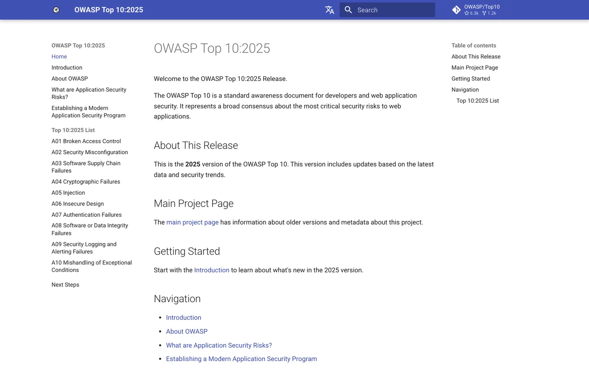Select A01 Broken Access Control

(x=86, y=141)
